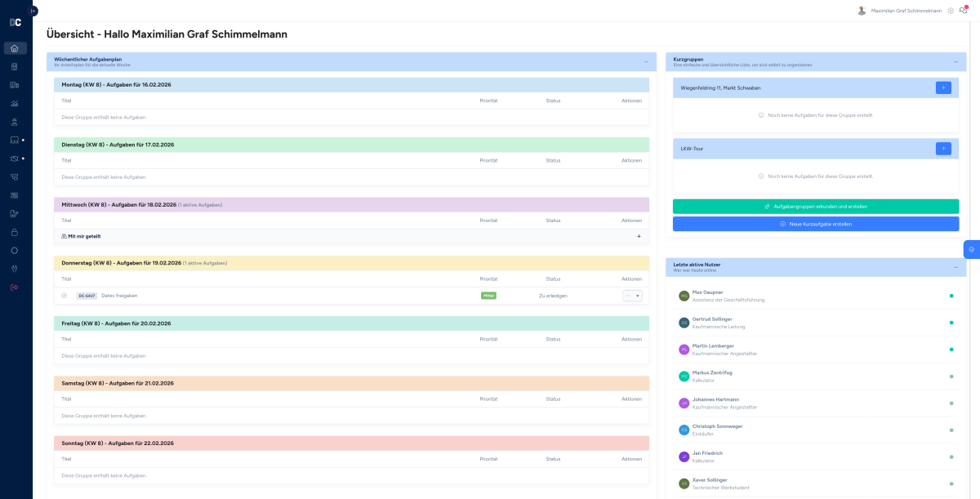Click the green Mittel priority badge
Screen dimensions: 980x499
pos(488,295)
